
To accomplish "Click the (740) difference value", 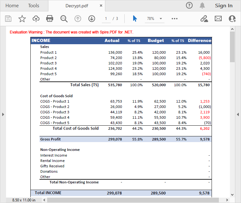I will (206, 74).
